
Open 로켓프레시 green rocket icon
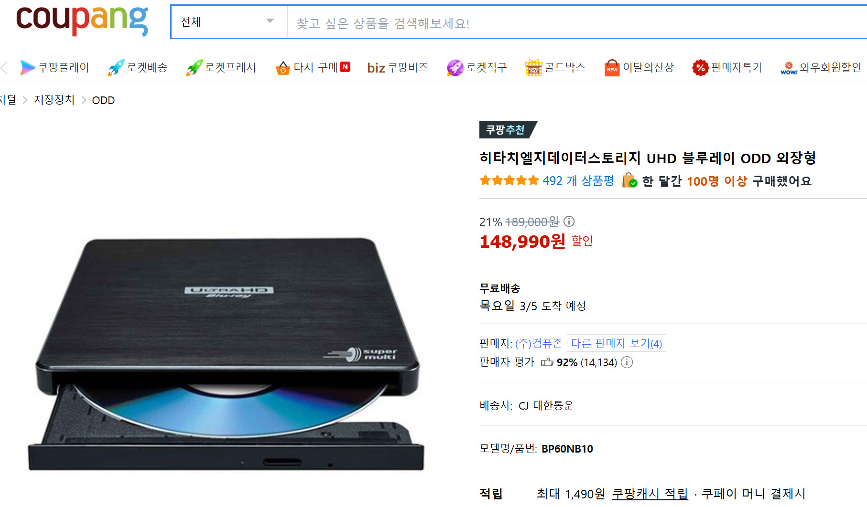(x=194, y=68)
